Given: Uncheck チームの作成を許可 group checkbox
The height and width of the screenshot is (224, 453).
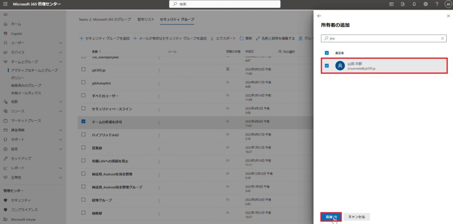Looking at the screenshot, I should coord(84,121).
